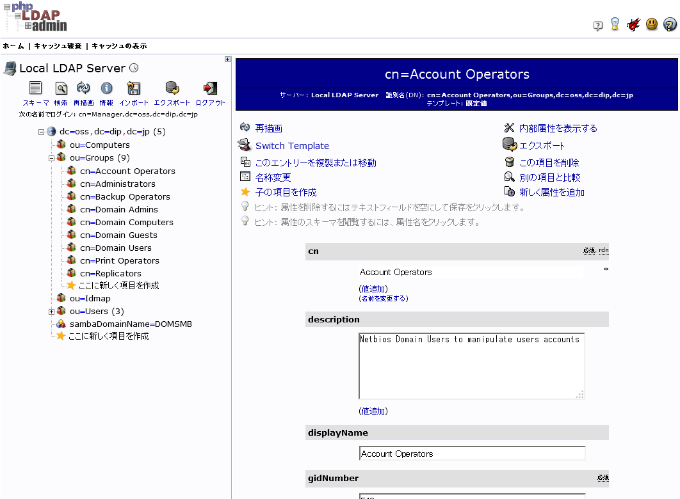Image resolution: width=680 pixels, height=499 pixels.
Task: Click the Switch Template icon
Action: [x=245, y=145]
